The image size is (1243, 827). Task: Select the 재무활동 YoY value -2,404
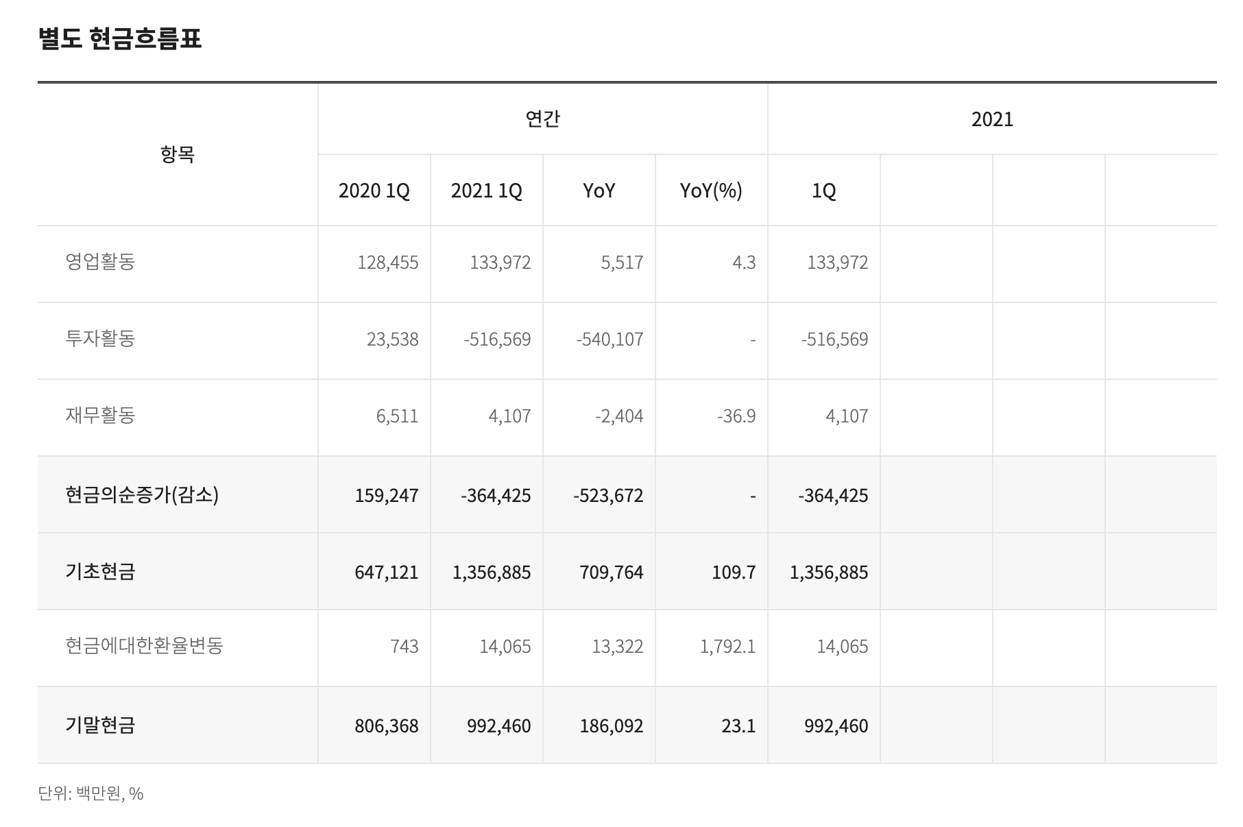click(x=619, y=416)
